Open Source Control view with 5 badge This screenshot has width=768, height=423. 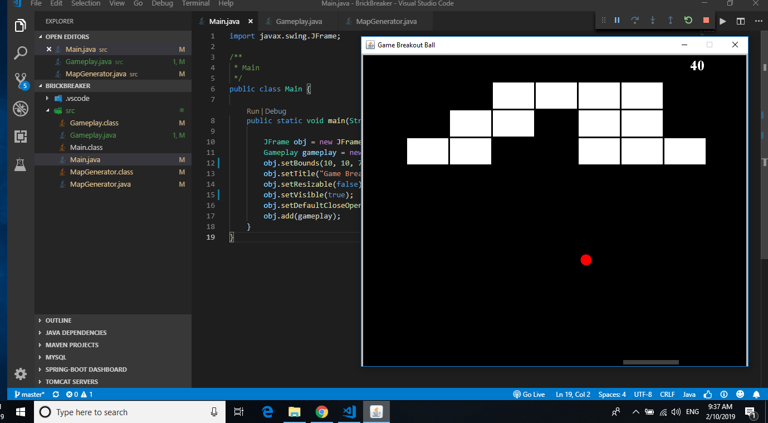pyautogui.click(x=21, y=81)
